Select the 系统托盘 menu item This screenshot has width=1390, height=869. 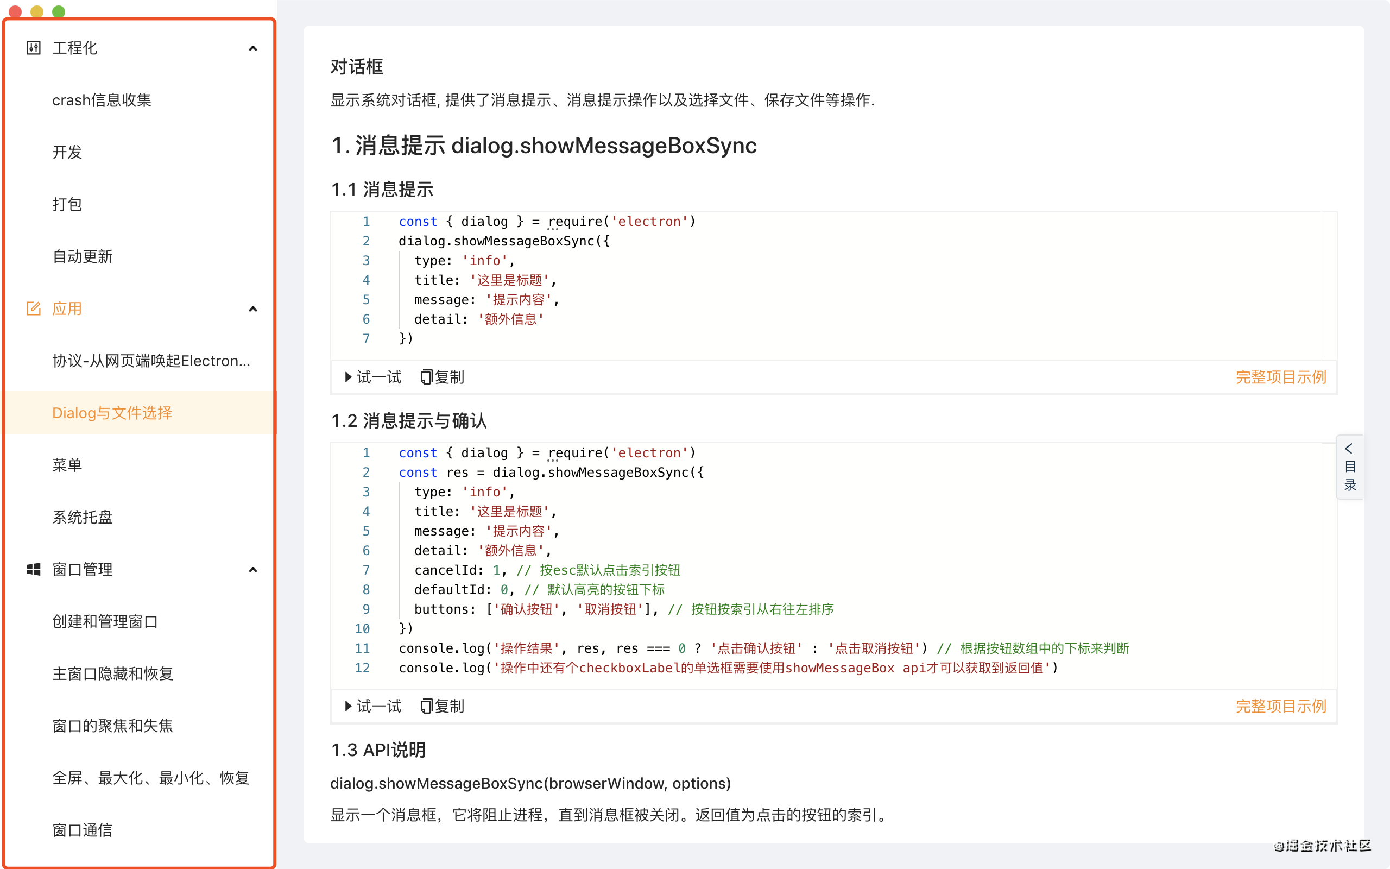[82, 517]
